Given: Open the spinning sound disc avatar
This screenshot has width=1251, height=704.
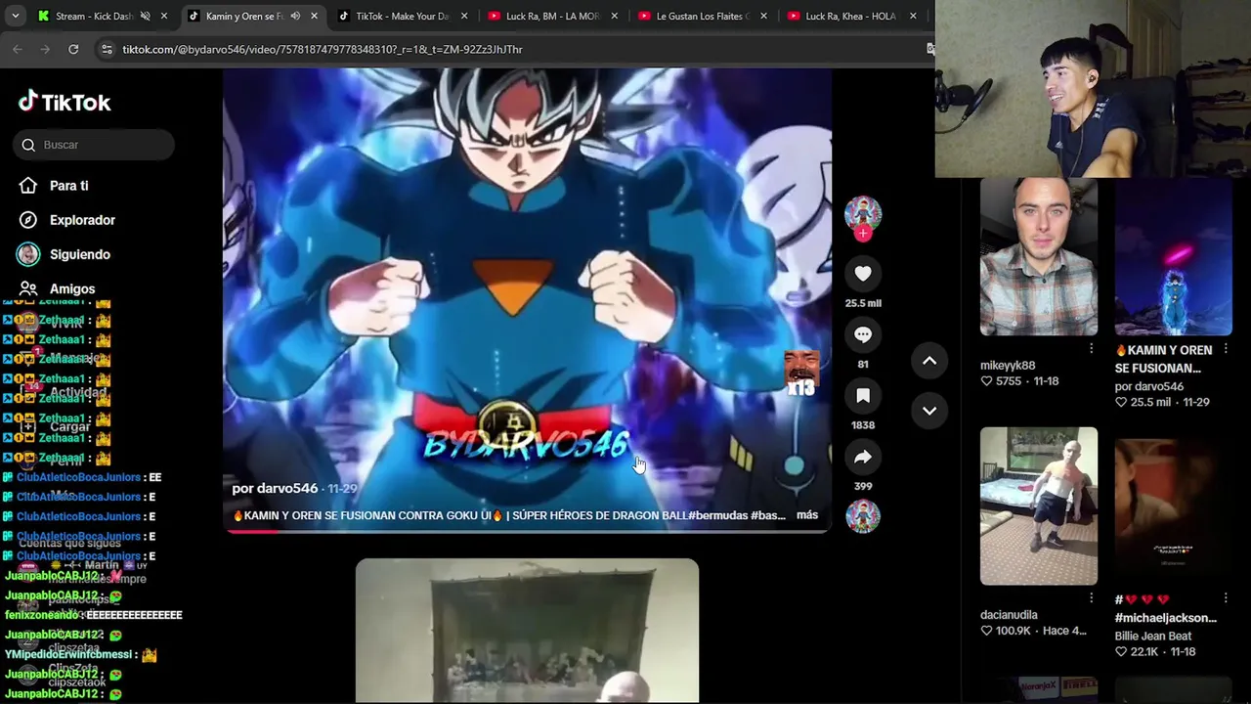Looking at the screenshot, I should click(x=862, y=516).
